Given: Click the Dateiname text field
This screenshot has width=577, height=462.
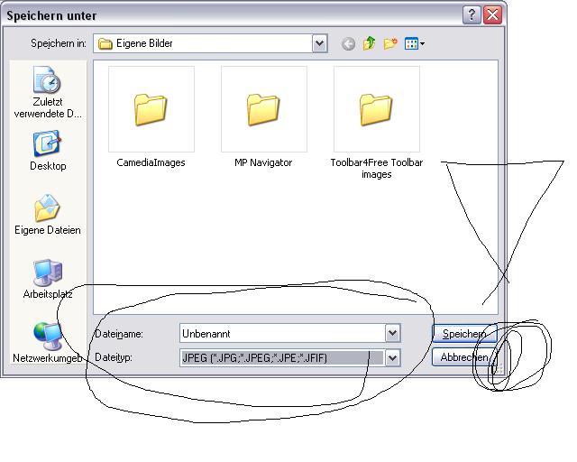Looking at the screenshot, I should pyautogui.click(x=281, y=334).
